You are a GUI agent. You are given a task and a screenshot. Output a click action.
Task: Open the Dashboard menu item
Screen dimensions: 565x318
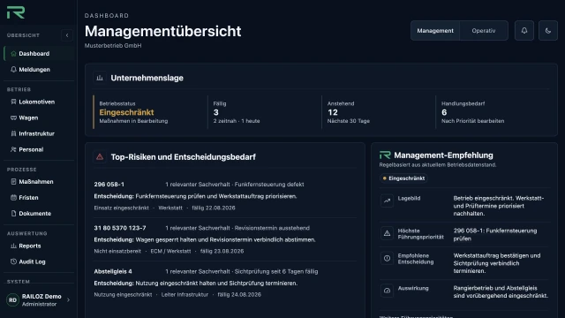39,54
